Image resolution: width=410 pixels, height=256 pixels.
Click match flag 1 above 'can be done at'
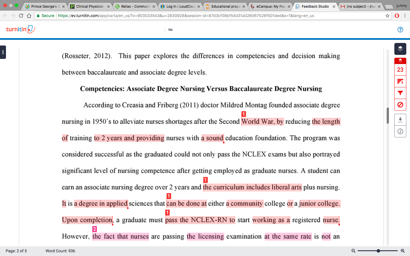[x=169, y=196]
